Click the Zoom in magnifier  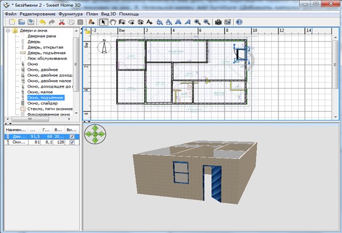tap(197, 22)
